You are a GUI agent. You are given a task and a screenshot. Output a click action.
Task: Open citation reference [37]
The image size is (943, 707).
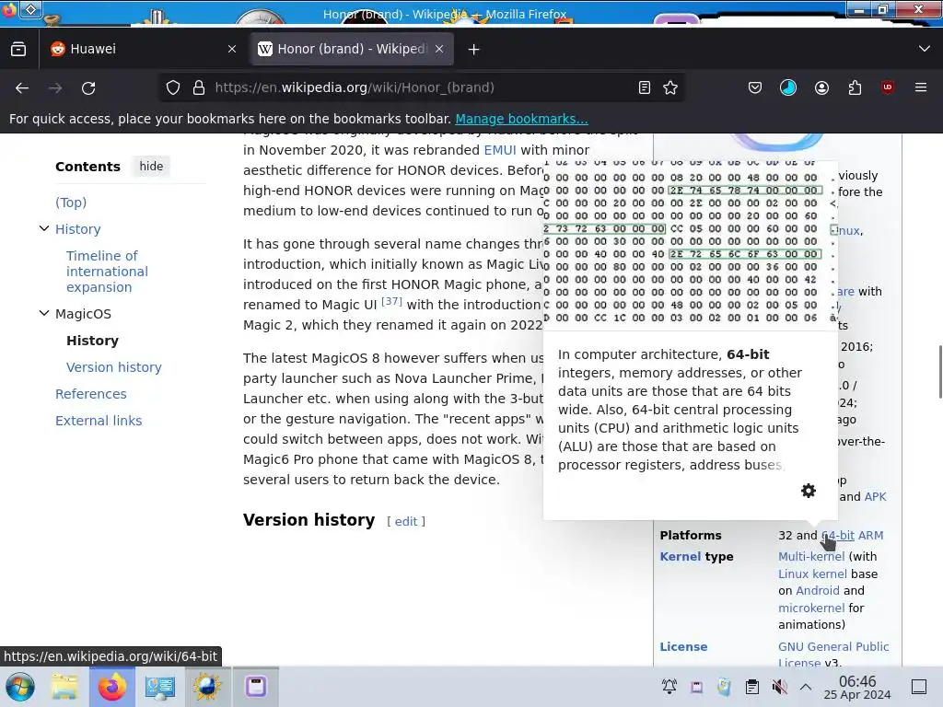[391, 301]
